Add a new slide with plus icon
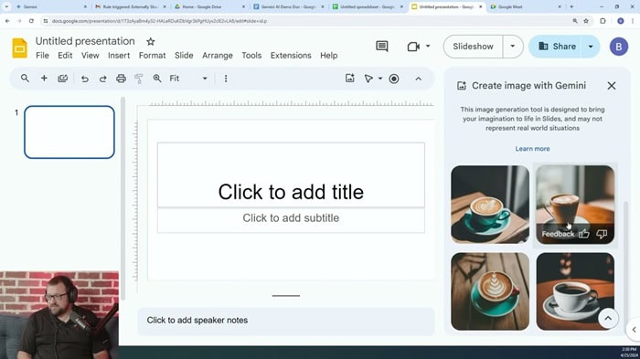Image resolution: width=640 pixels, height=359 pixels. click(44, 79)
